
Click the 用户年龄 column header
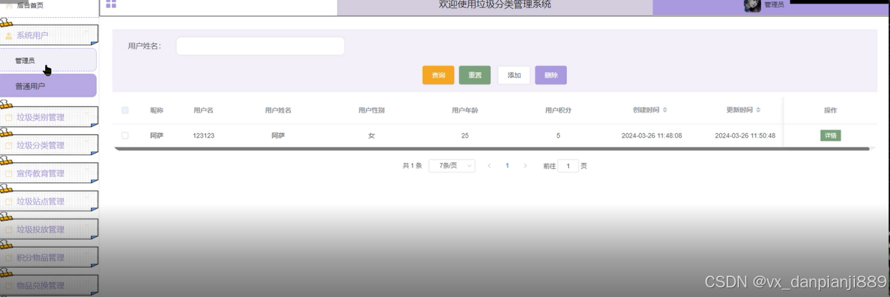coord(465,110)
